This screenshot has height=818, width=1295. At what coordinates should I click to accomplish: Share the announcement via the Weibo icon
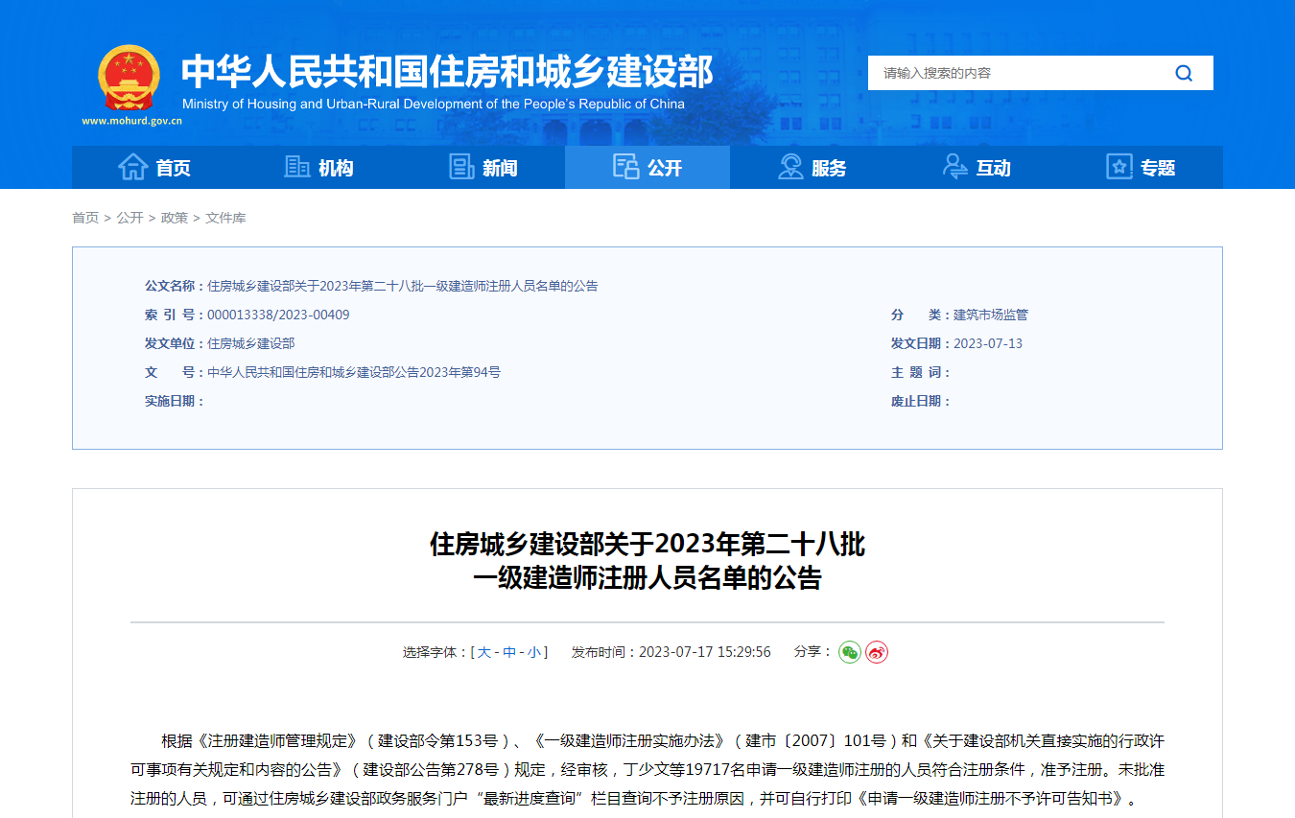click(876, 651)
